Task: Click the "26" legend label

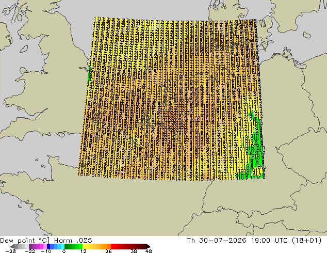Action: click(x=108, y=251)
